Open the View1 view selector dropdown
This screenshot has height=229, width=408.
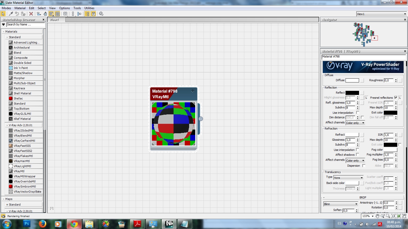381,14
